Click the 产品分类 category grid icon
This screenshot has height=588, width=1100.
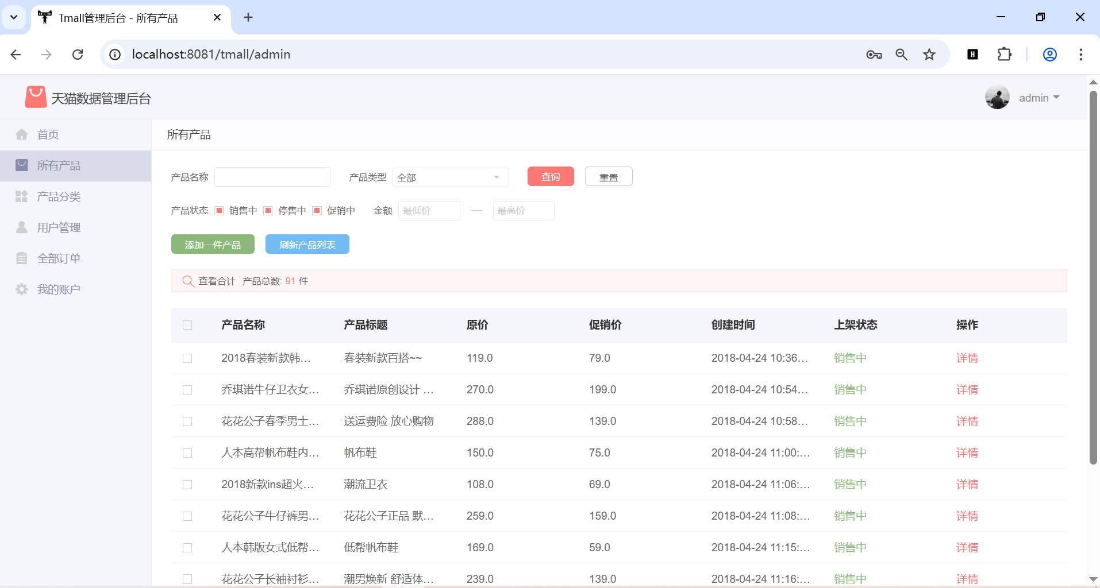click(22, 196)
